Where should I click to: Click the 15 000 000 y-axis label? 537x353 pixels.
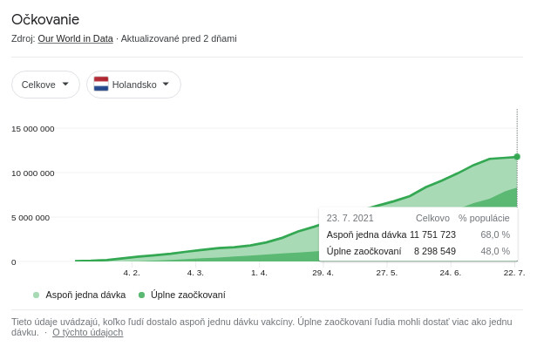click(x=32, y=129)
